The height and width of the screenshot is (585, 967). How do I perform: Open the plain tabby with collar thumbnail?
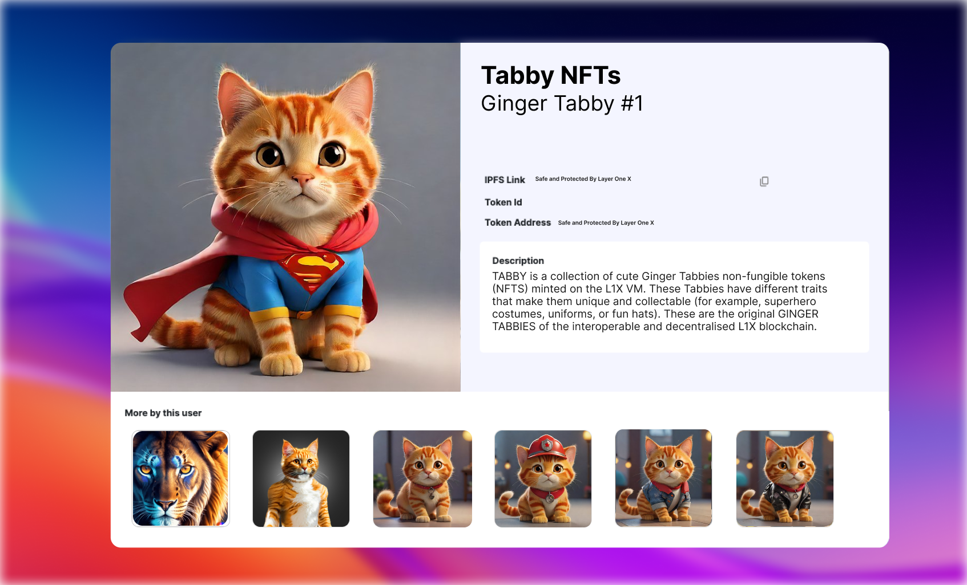422,478
